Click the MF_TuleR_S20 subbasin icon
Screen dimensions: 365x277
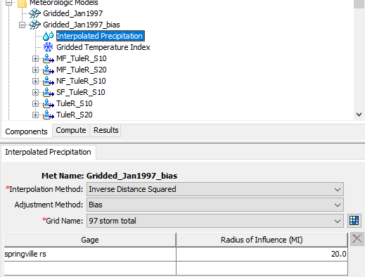(x=49, y=70)
